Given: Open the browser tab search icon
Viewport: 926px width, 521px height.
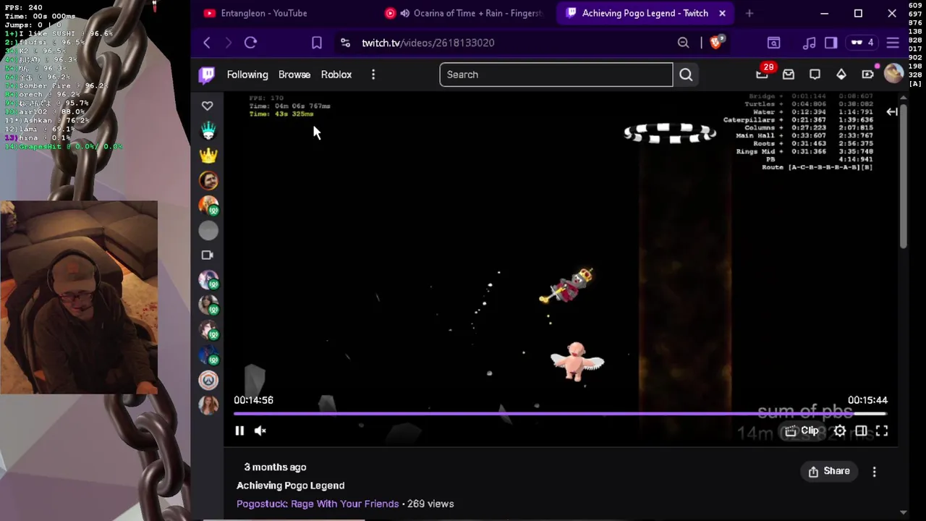Looking at the screenshot, I should [x=773, y=43].
